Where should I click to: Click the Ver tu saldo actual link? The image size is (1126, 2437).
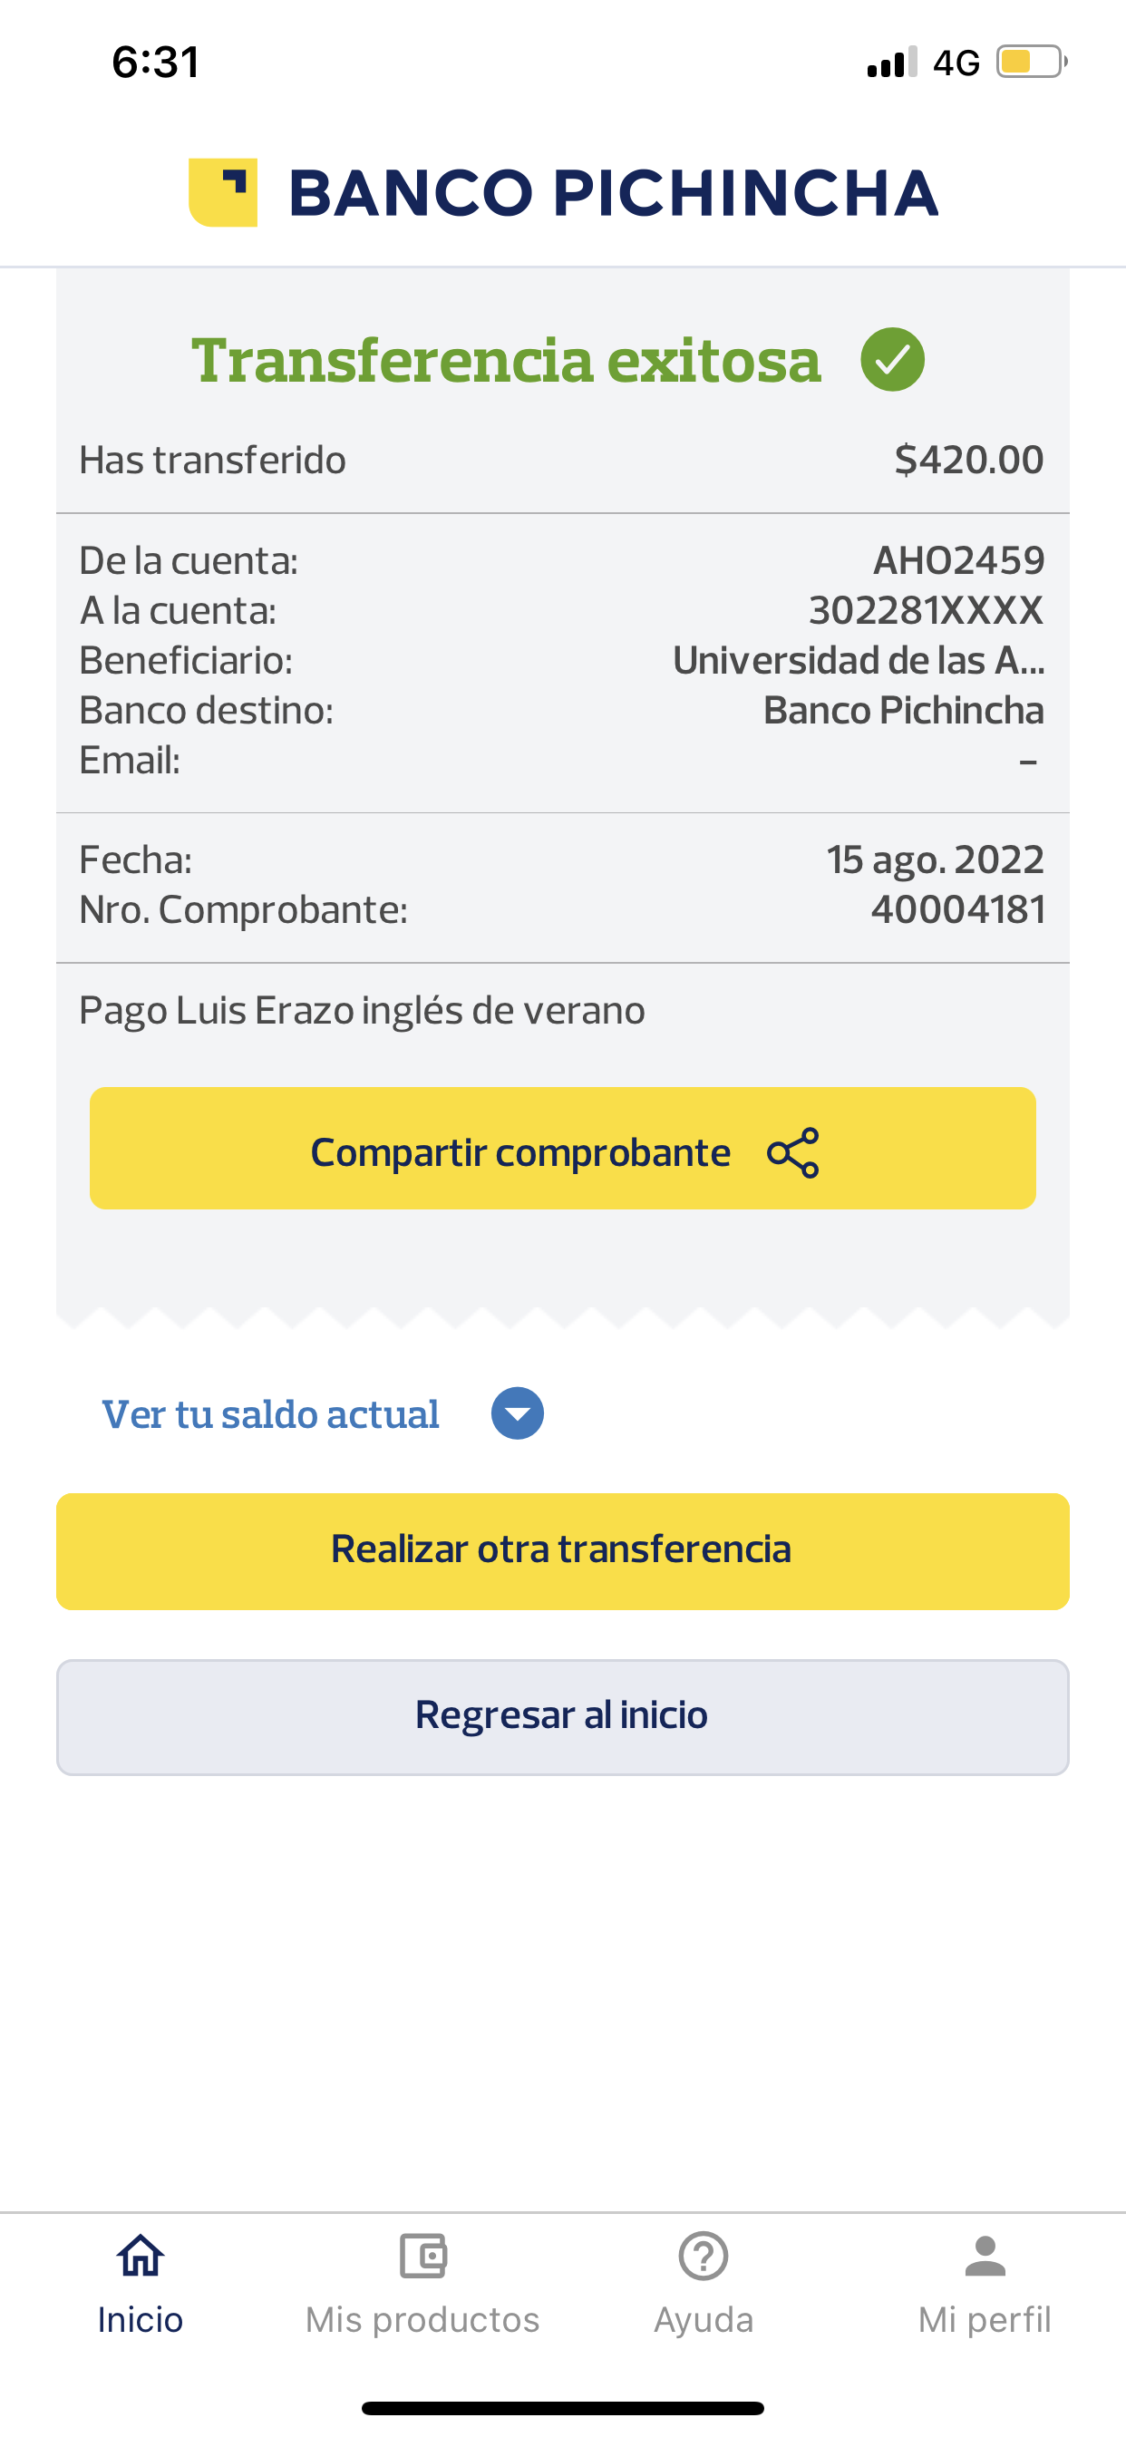click(270, 1414)
